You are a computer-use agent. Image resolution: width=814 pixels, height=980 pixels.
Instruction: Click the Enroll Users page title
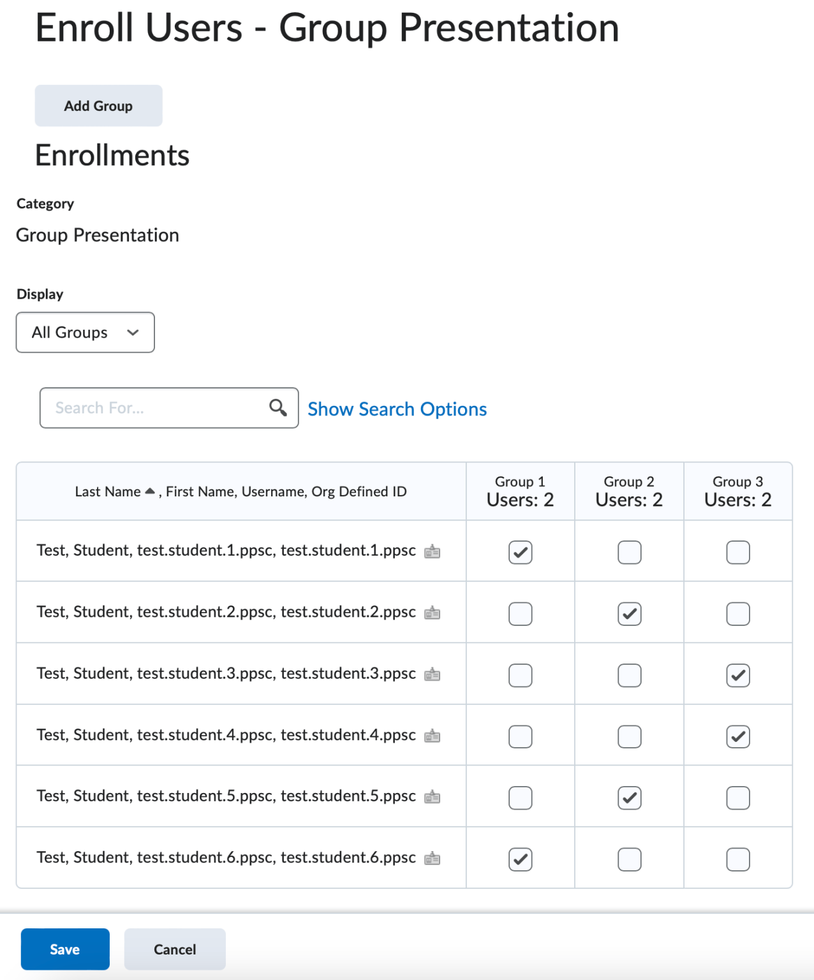[x=327, y=28]
